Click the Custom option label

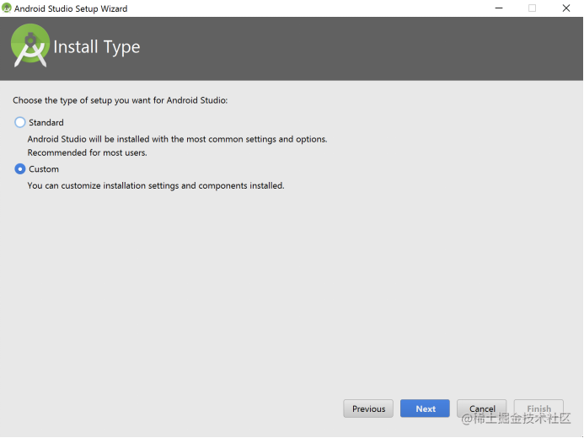[x=44, y=169]
